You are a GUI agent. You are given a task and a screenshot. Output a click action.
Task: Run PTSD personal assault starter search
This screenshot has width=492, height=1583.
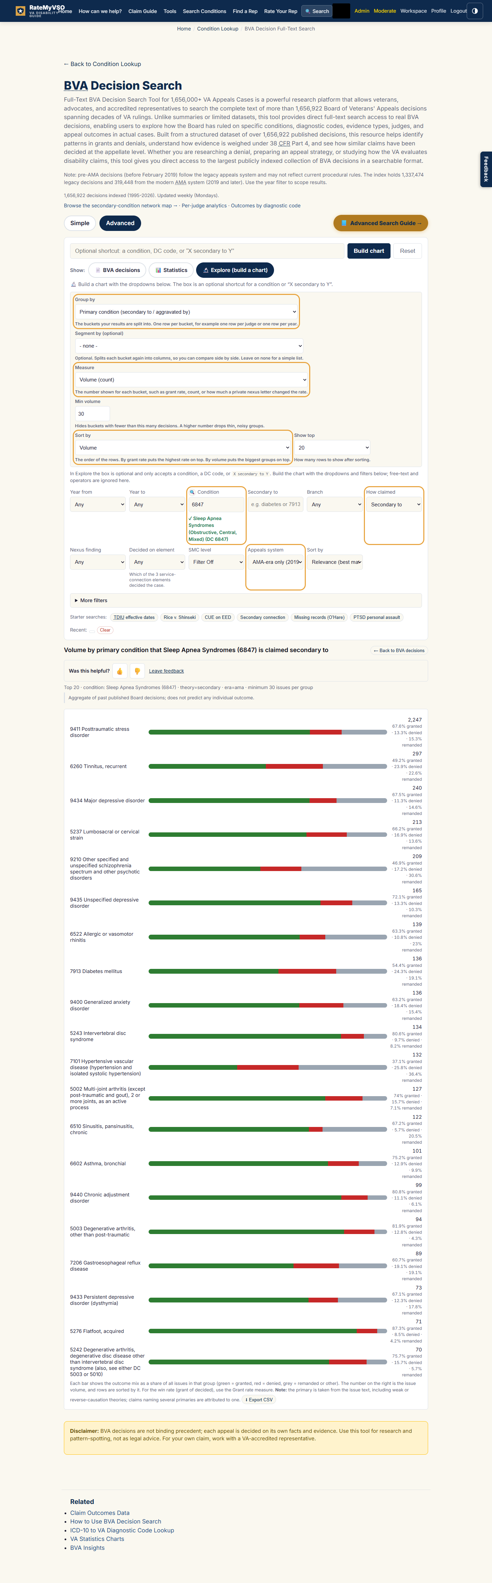(377, 617)
